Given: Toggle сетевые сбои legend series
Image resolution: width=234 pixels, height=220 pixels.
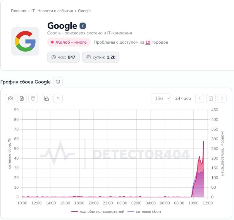Looking at the screenshot, I should 144,212.
